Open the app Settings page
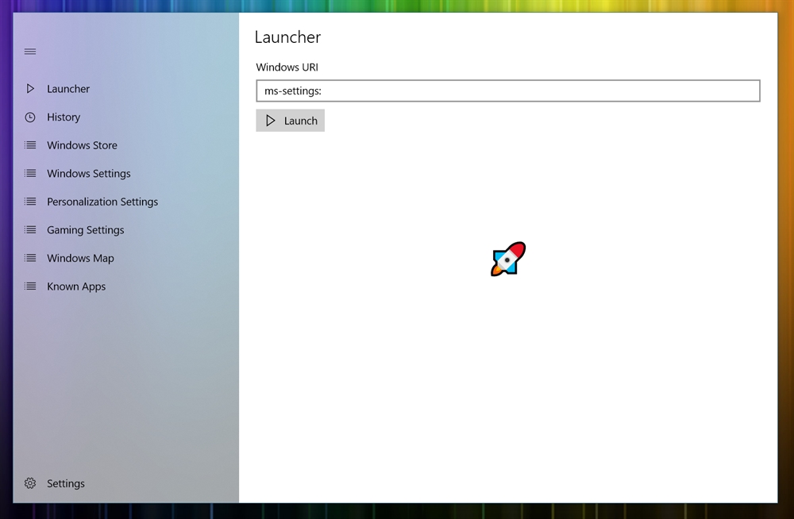This screenshot has height=519, width=794. tap(66, 483)
